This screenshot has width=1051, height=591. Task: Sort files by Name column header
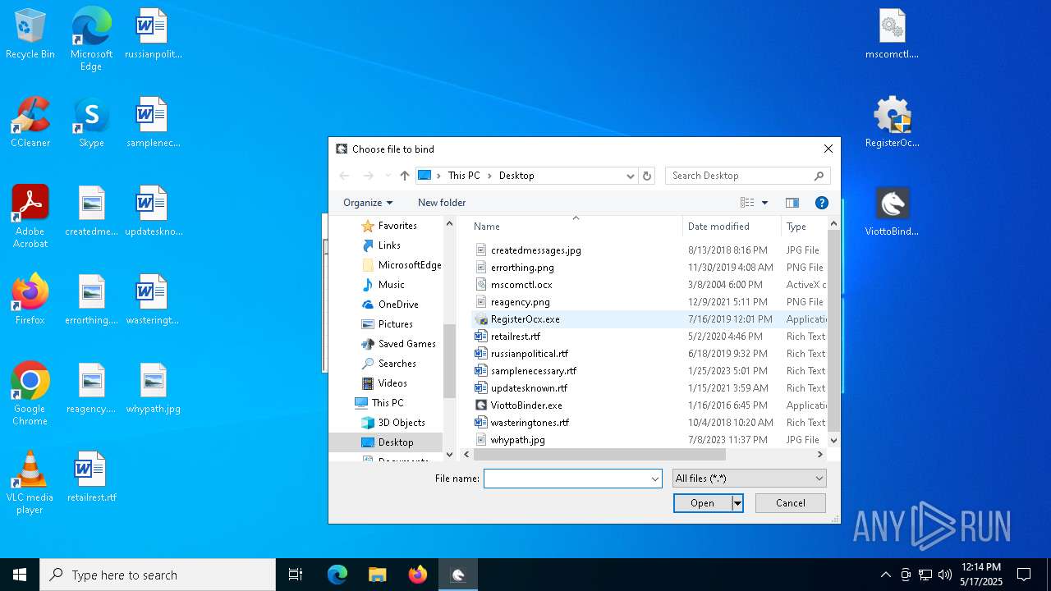click(x=576, y=227)
